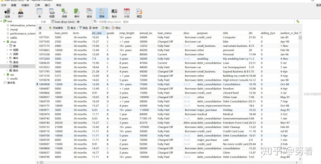Click the hamburger menu icon above the grid
The width and height of the screenshot is (321, 164).
40,28
